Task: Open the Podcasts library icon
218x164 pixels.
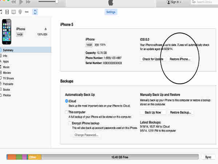Action: click(20, 12)
